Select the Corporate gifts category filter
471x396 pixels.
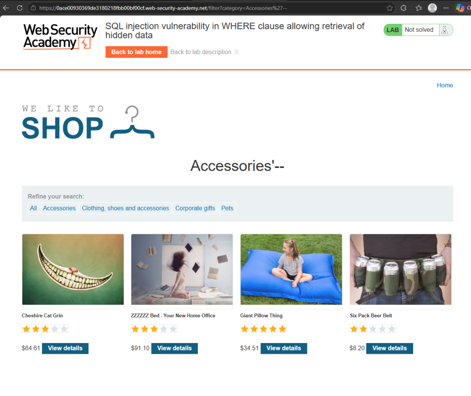coord(195,208)
